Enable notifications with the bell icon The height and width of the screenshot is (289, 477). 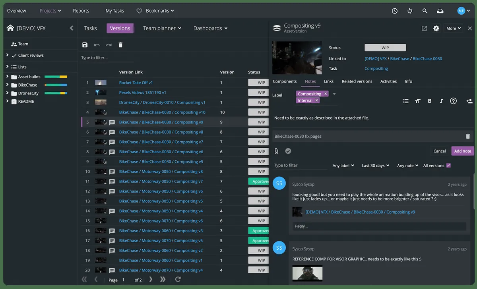click(x=436, y=28)
